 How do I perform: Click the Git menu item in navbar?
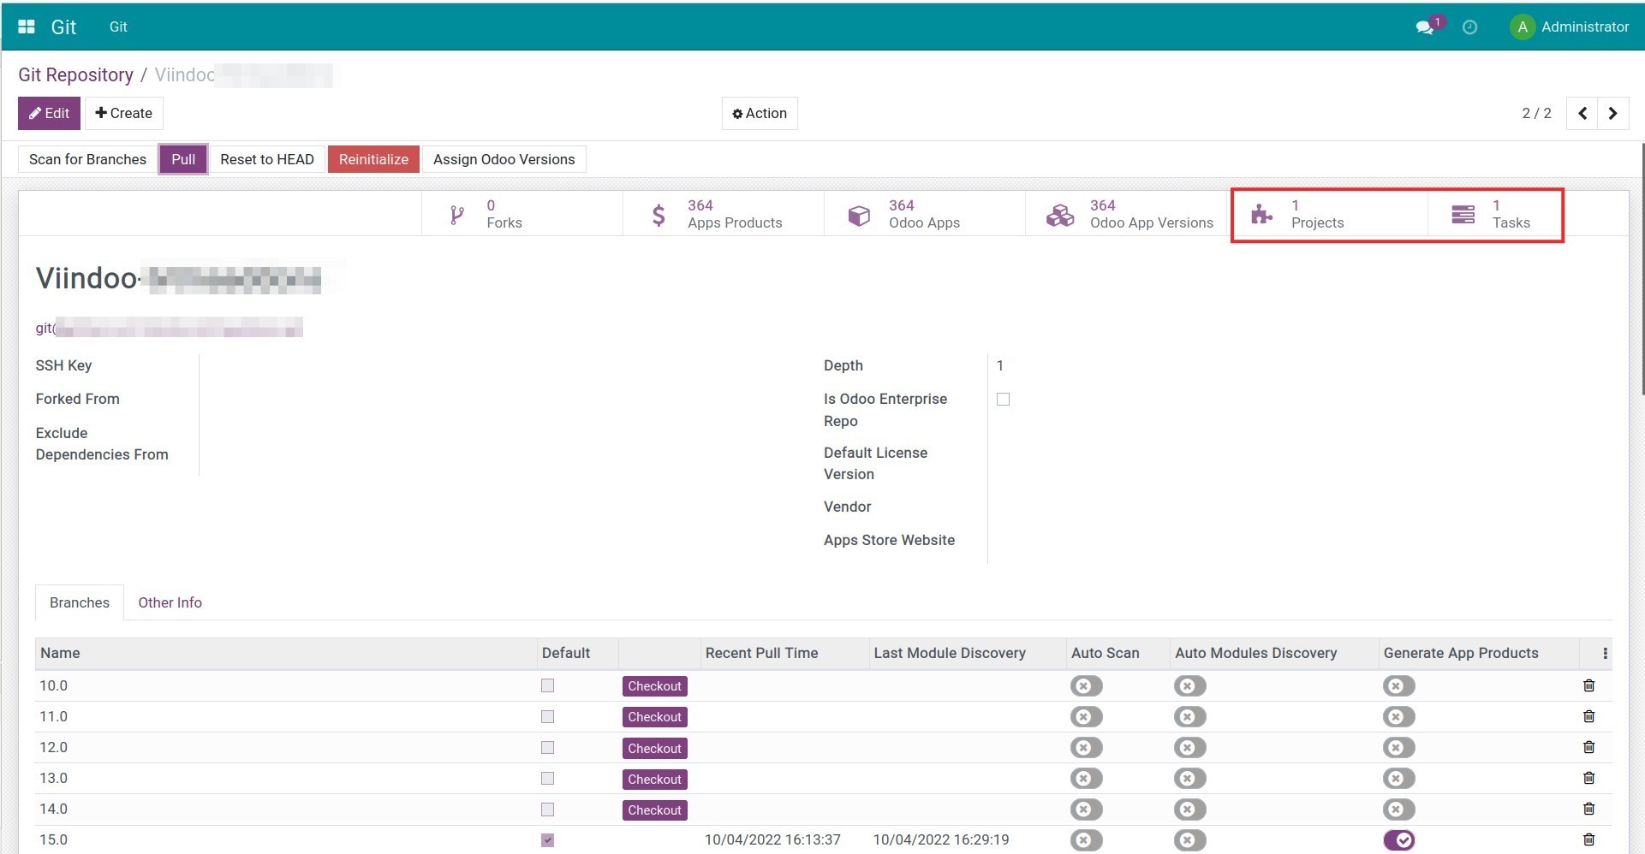(x=118, y=27)
